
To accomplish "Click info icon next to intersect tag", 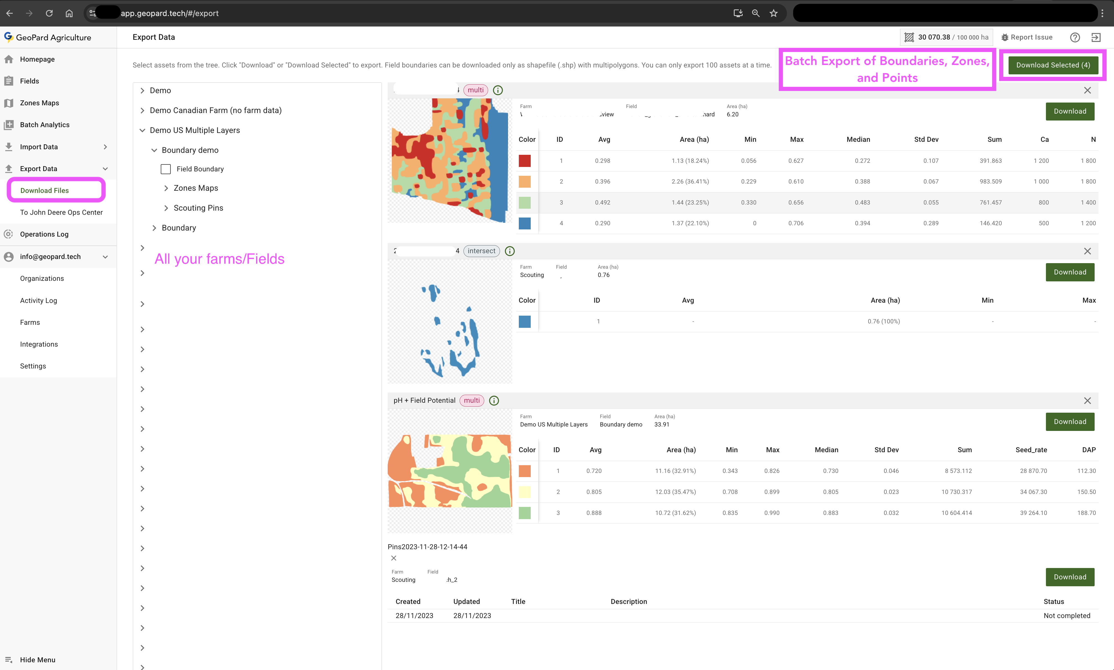I will (509, 251).
